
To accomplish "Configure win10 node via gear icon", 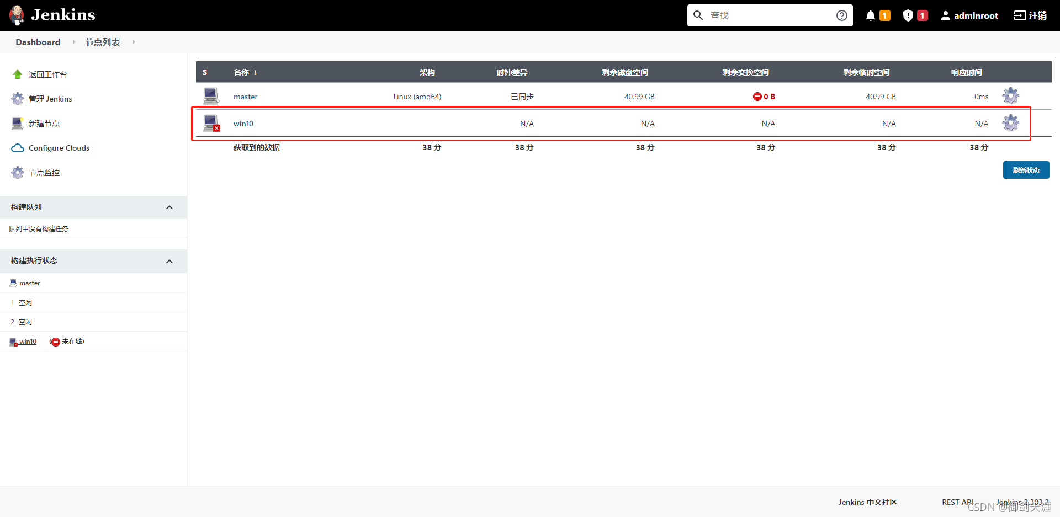I will tap(1011, 122).
